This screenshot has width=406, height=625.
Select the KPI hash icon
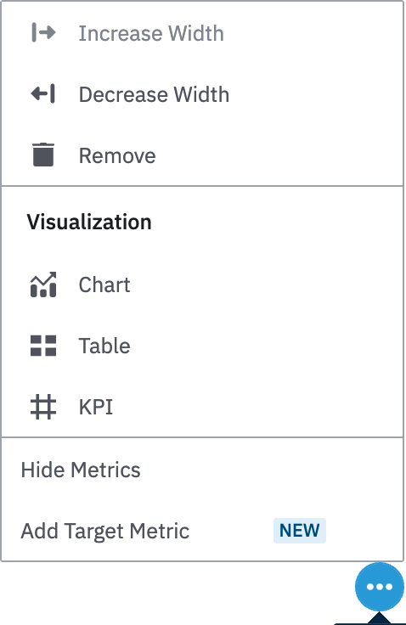coord(43,407)
